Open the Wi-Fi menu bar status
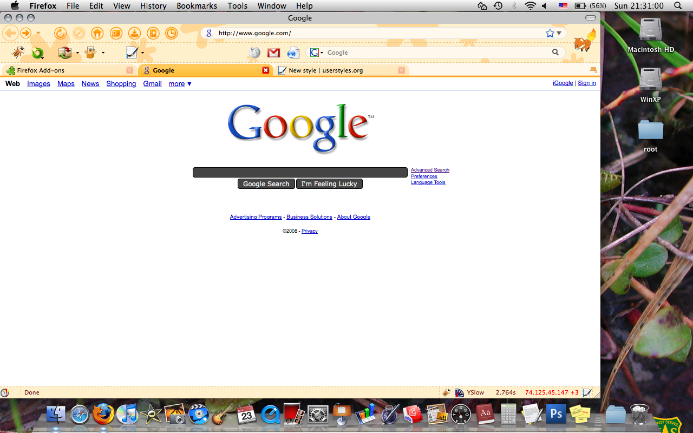Image resolution: width=693 pixels, height=433 pixels. pos(530,6)
